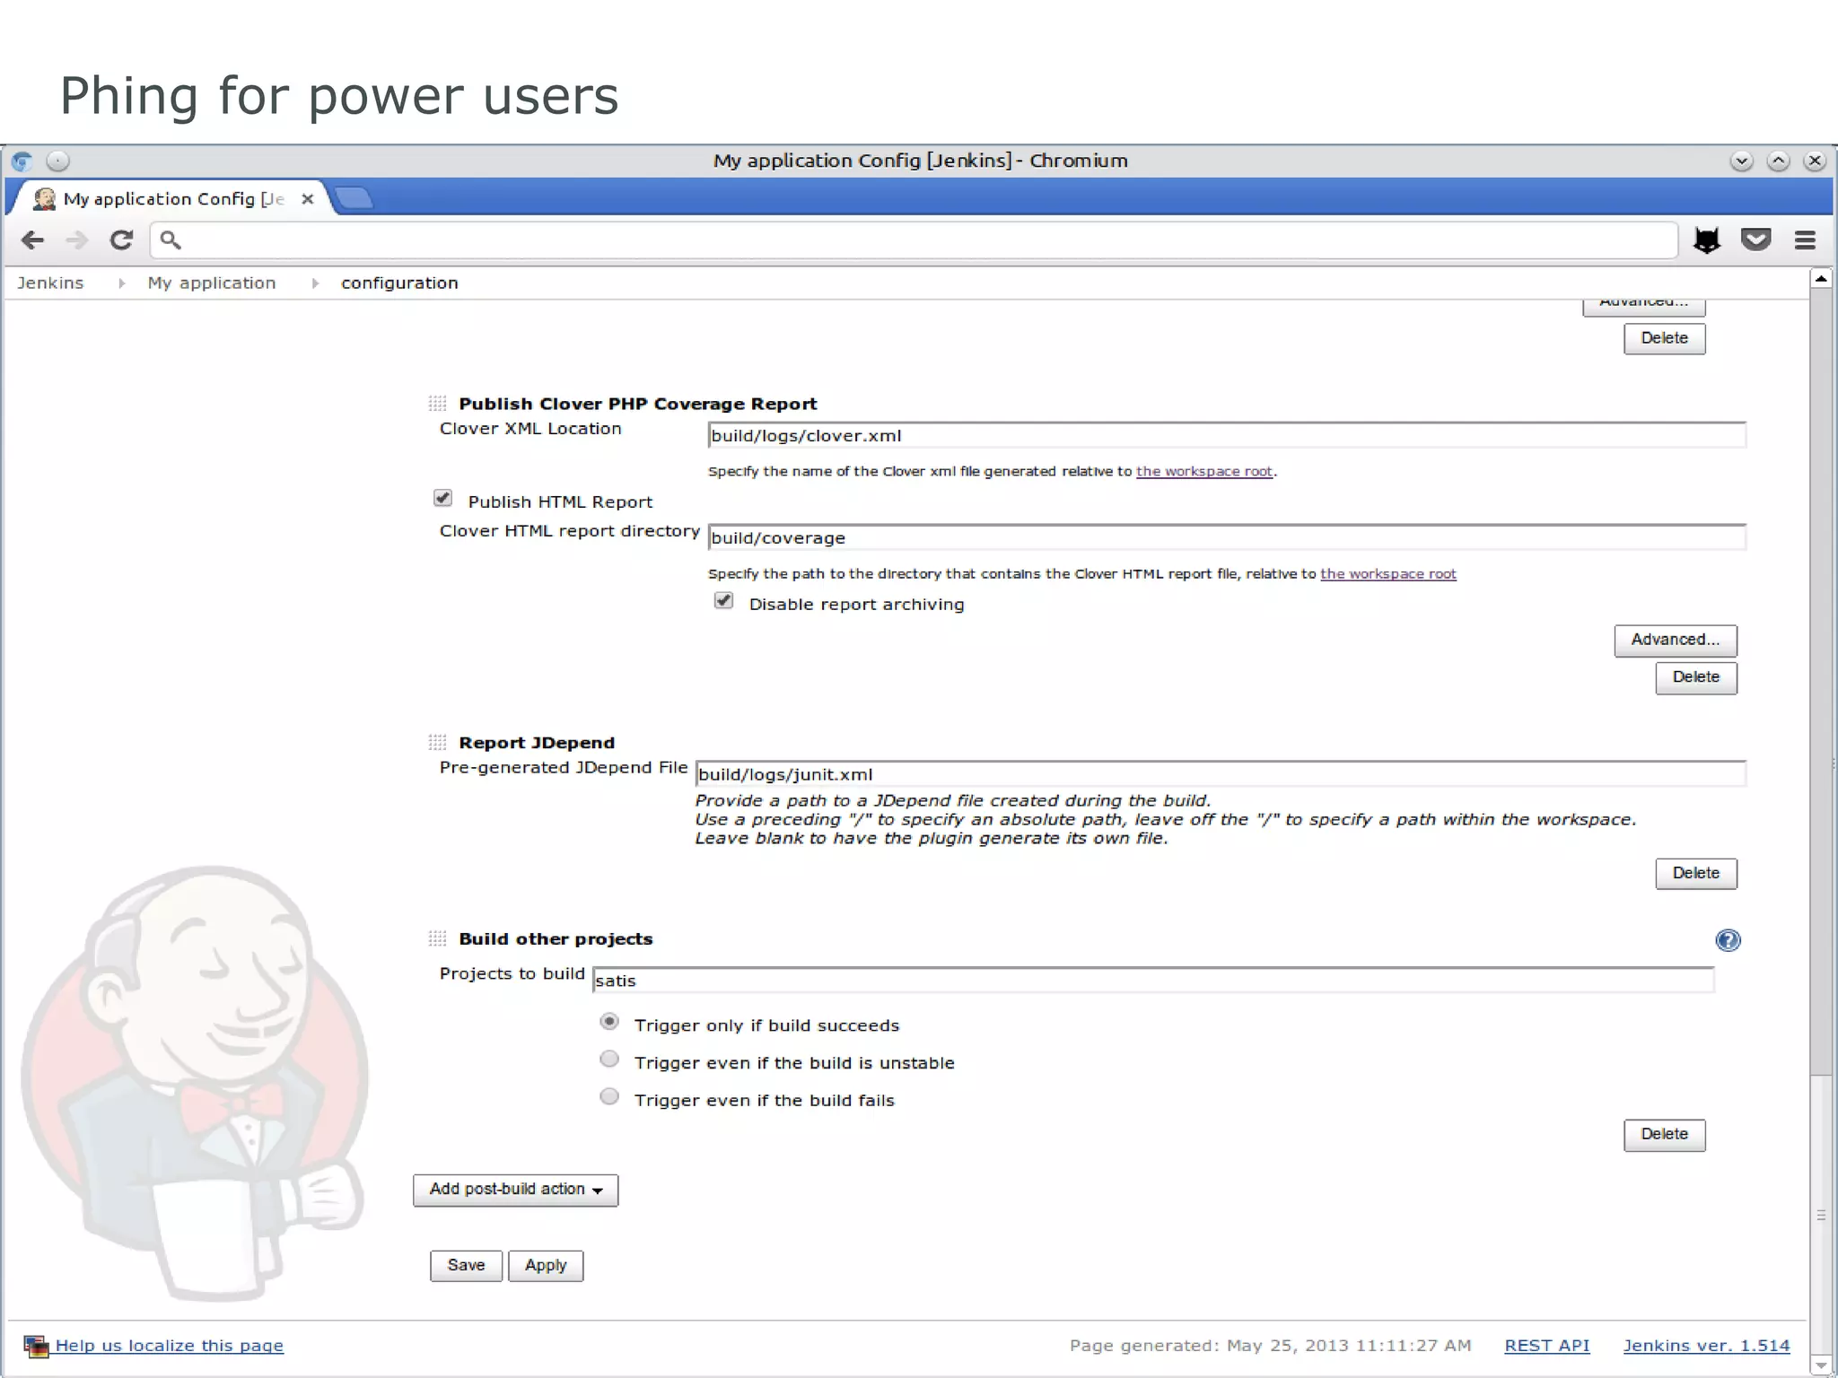The image size is (1838, 1378).
Task: Open a new browser tab
Action: [x=354, y=197]
